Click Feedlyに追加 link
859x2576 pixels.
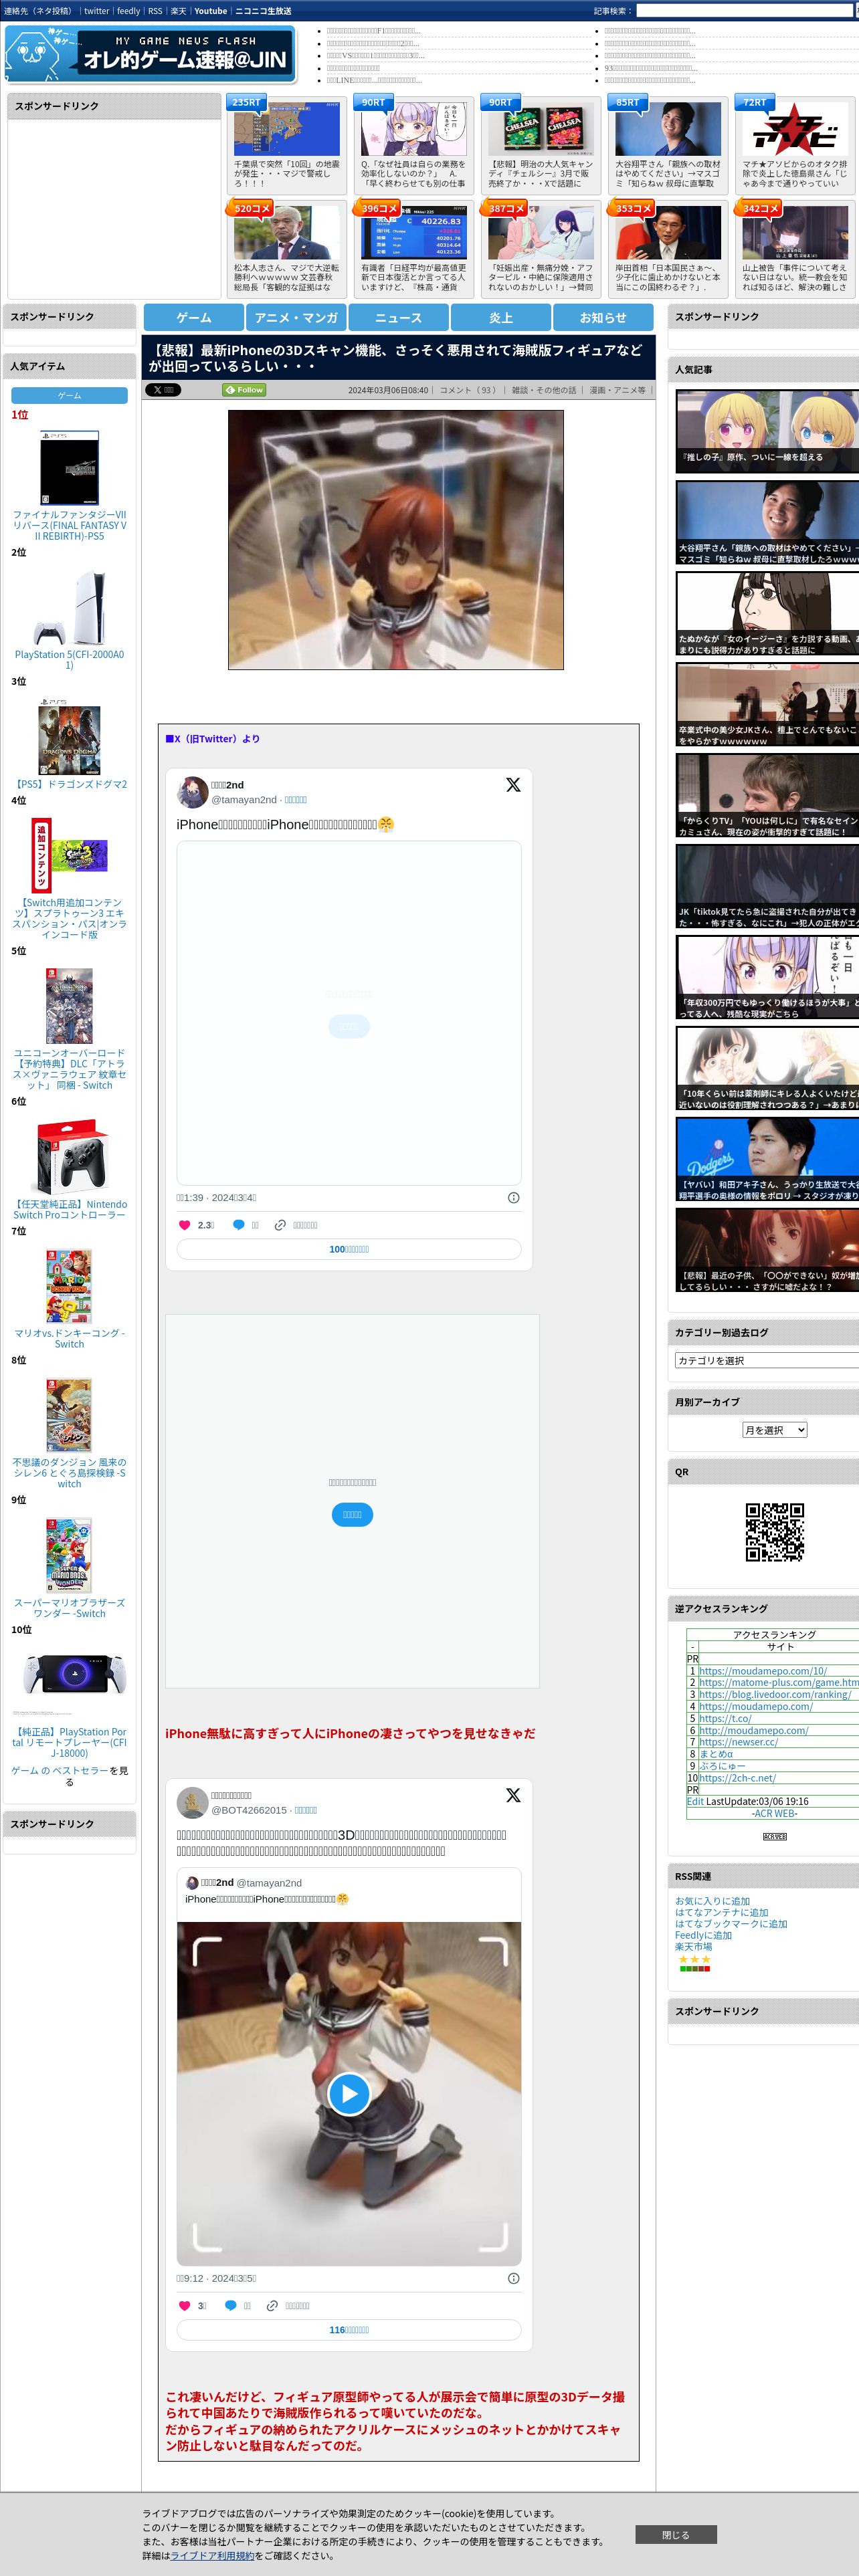pyautogui.click(x=703, y=1935)
